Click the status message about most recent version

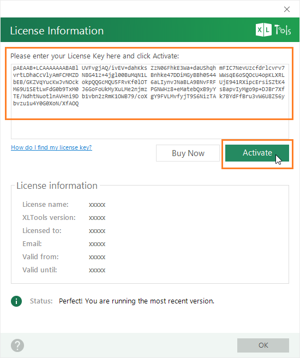[137, 301]
